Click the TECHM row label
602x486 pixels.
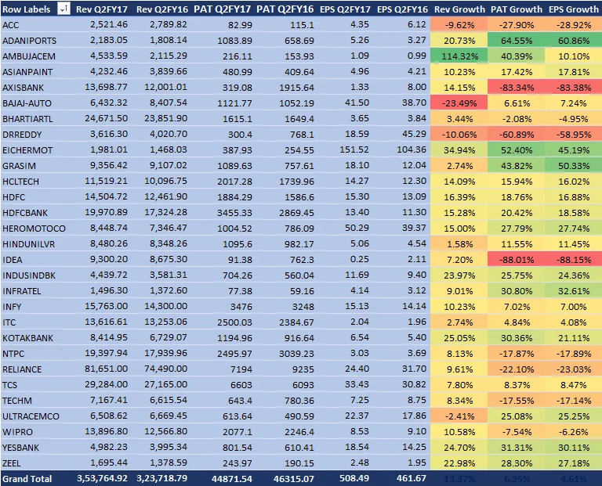coord(17,401)
